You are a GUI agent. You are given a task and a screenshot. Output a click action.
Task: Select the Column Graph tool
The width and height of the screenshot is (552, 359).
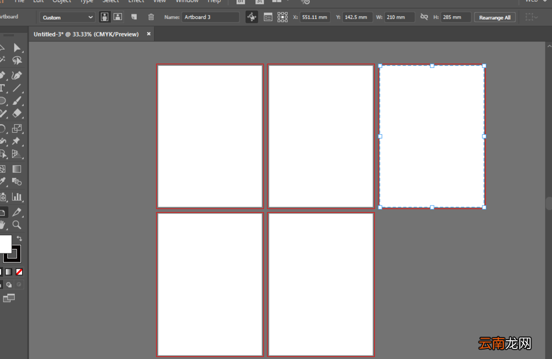tap(17, 197)
